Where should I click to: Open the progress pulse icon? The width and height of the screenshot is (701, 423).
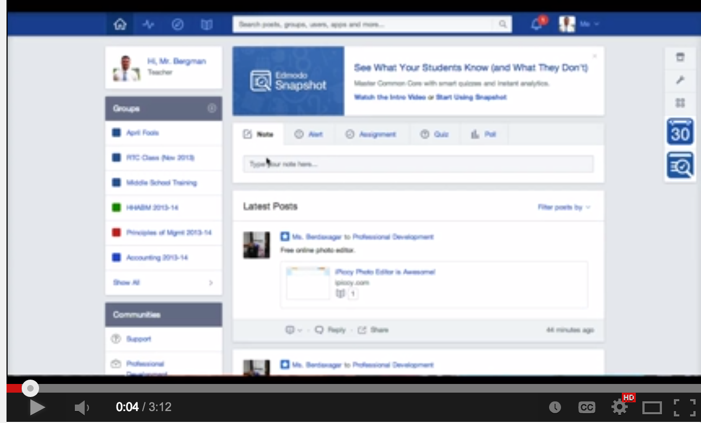click(148, 24)
